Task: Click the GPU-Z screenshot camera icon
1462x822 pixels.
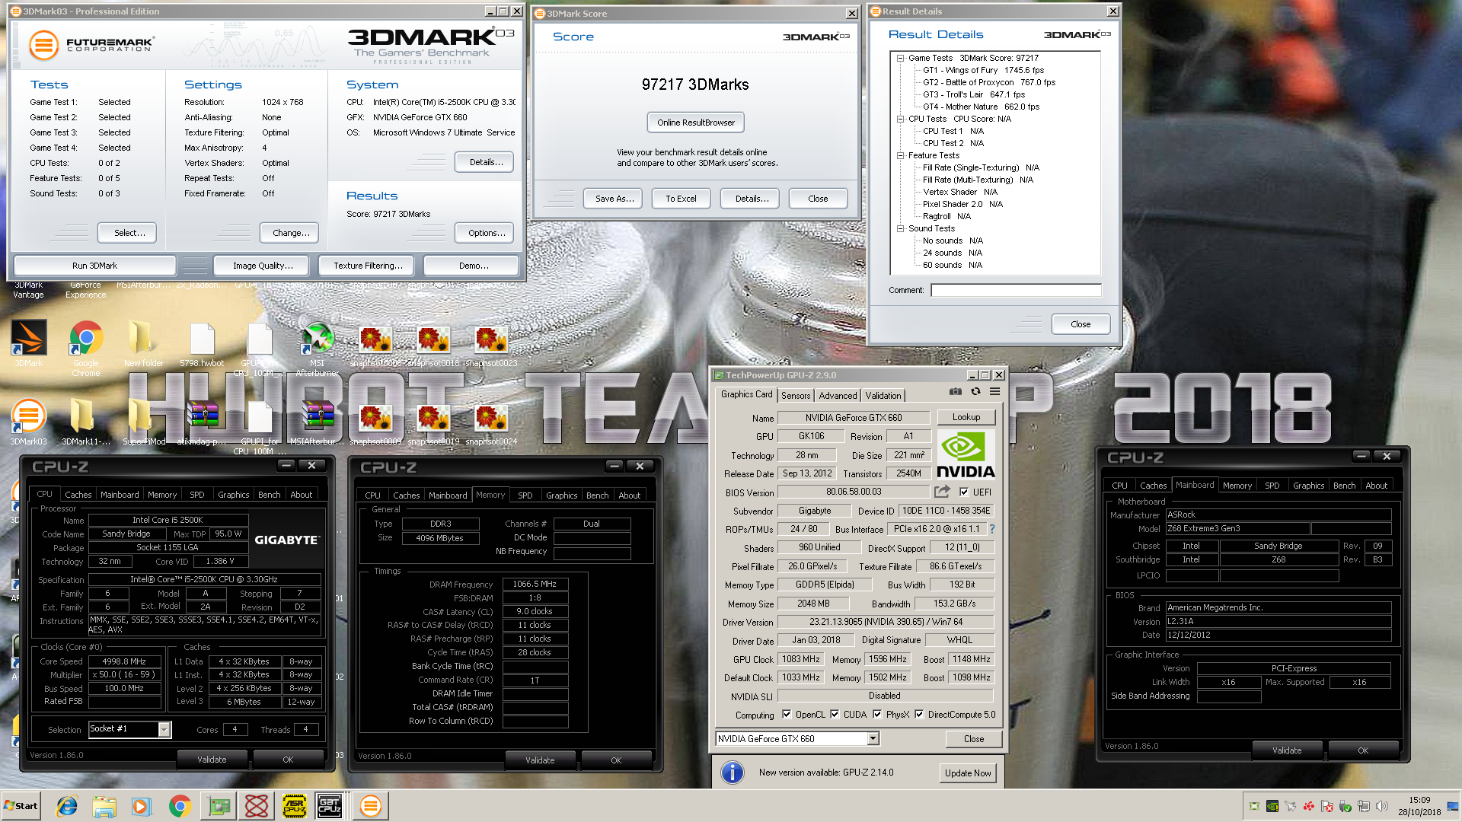Action: (x=955, y=391)
